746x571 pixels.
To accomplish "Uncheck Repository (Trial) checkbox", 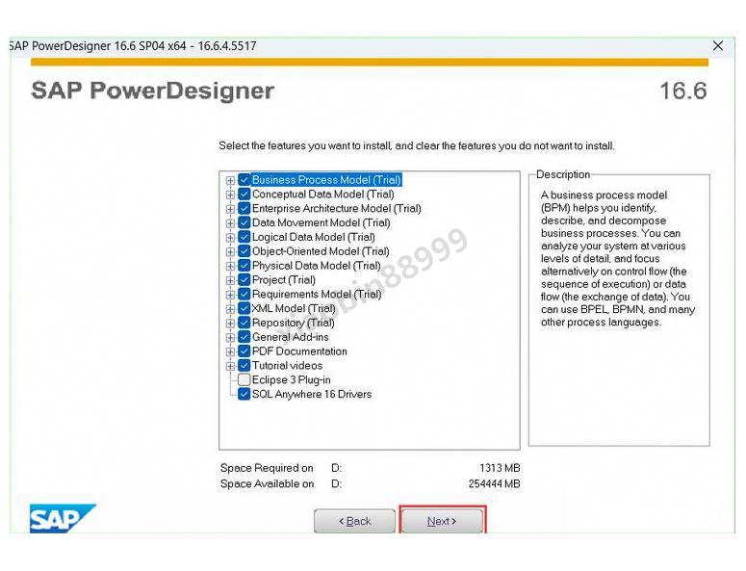I will point(244,323).
